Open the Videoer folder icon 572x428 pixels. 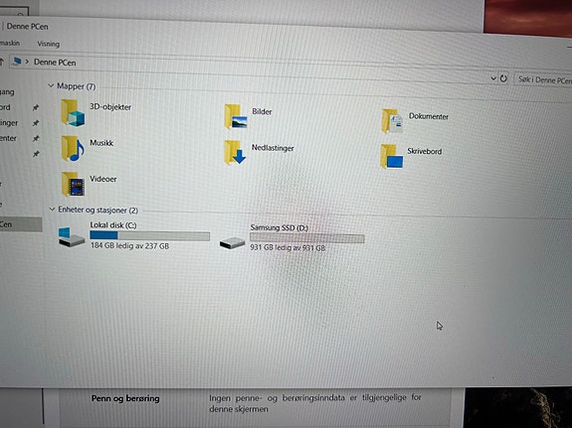(x=73, y=185)
